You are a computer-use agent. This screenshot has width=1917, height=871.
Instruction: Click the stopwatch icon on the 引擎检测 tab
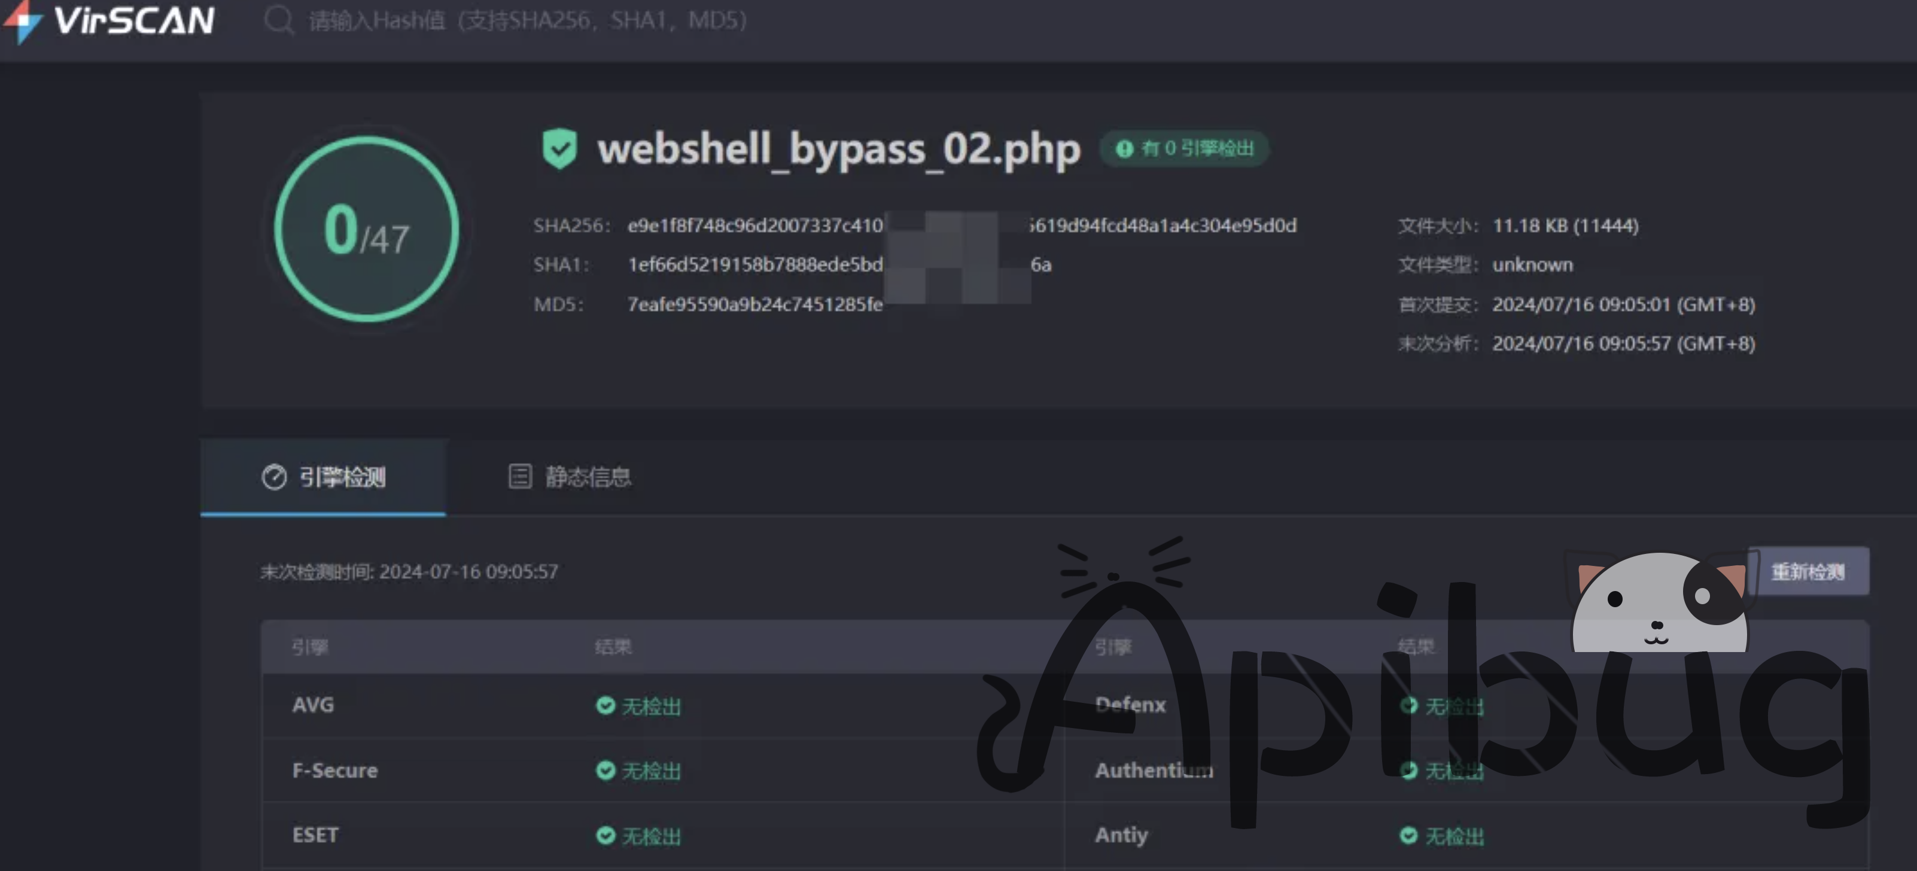[275, 477]
